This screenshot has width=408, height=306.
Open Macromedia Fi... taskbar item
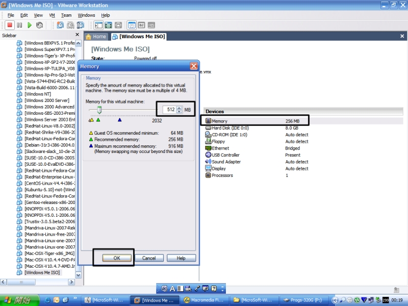204,300
